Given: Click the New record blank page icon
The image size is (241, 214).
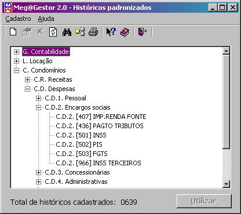Looking at the screenshot, I should coord(13,32).
